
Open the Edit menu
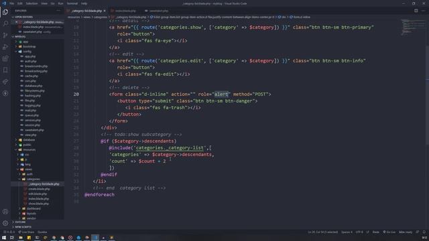pos(20,3)
